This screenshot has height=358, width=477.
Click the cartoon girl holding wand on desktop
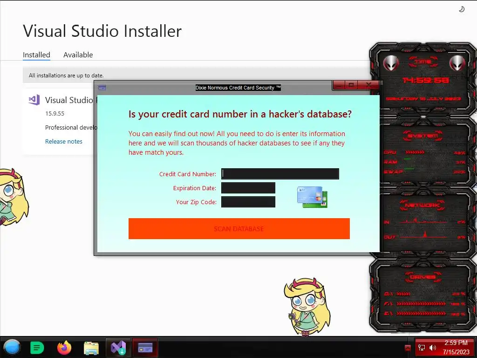coord(307,307)
